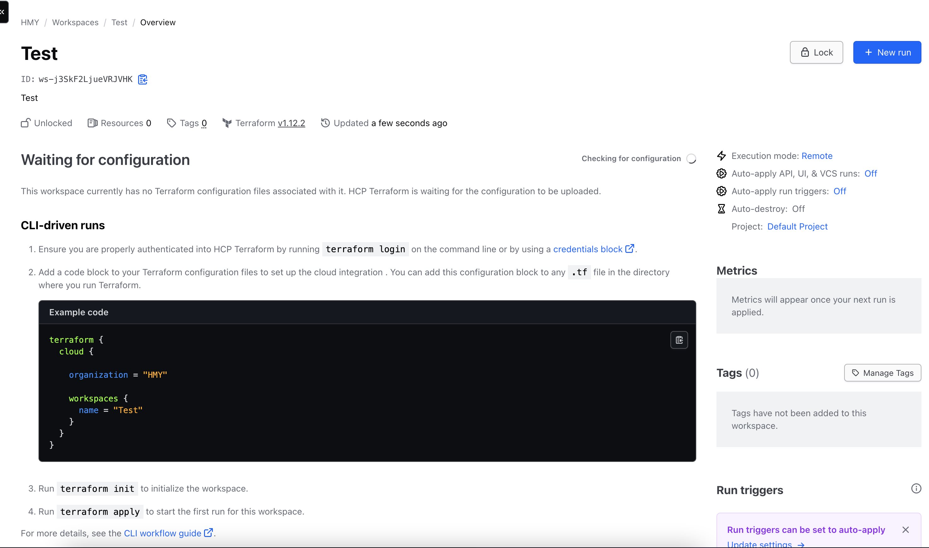The image size is (929, 548).
Task: Click the Auto-apply API runs gear icon
Action: coord(721,173)
